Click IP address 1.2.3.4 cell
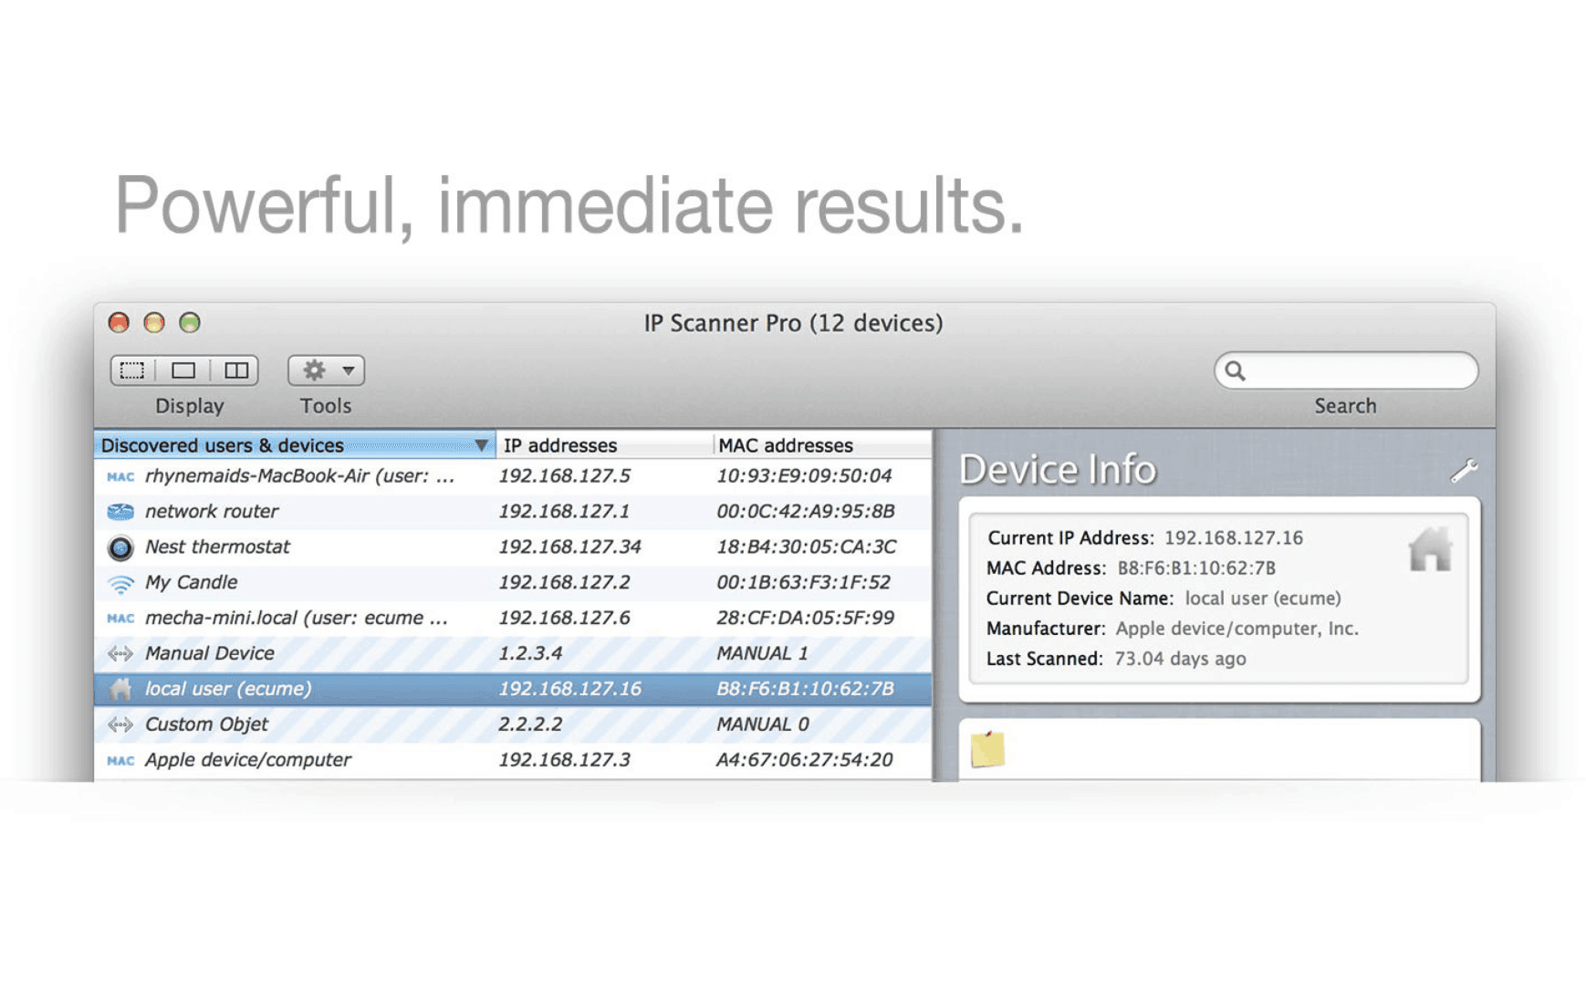The image size is (1586, 989). 530,653
